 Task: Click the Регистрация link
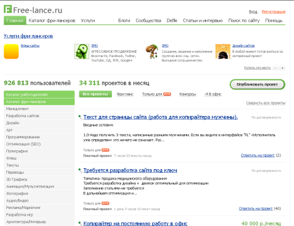(274, 12)
